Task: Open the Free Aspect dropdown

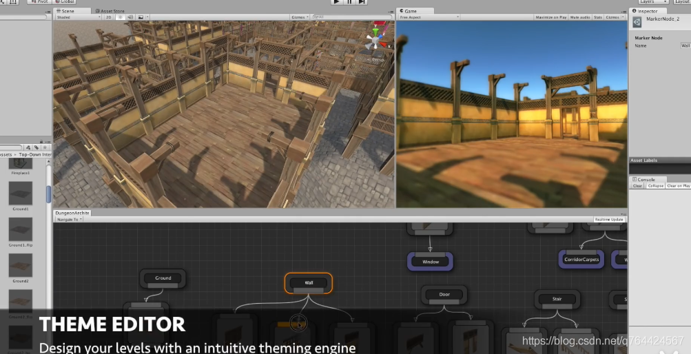Action: [429, 17]
